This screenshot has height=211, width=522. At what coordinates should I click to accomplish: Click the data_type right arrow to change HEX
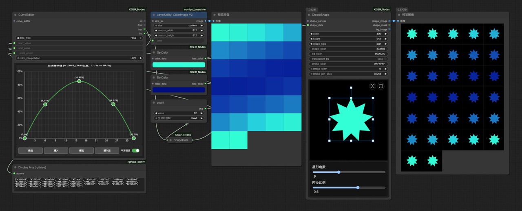tap(141, 38)
